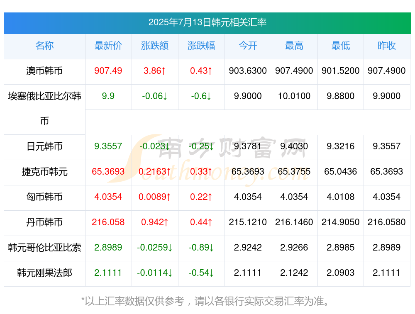Image resolution: width=415 pixels, height=314 pixels.
Task: Click the change percent -0.89↓
Action: tap(201, 248)
